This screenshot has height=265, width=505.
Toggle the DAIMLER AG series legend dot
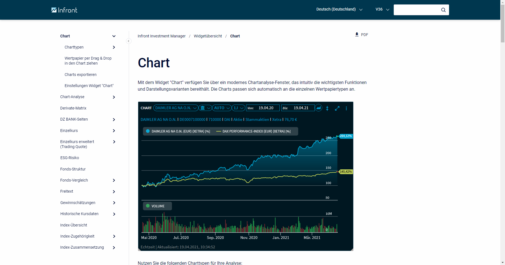coord(148,131)
